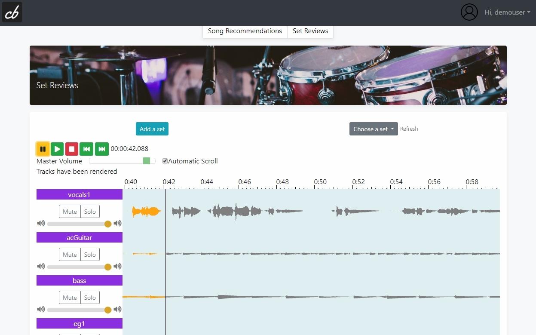The width and height of the screenshot is (536, 335).
Task: Skip to end with the fast-forward button
Action: click(x=102, y=149)
